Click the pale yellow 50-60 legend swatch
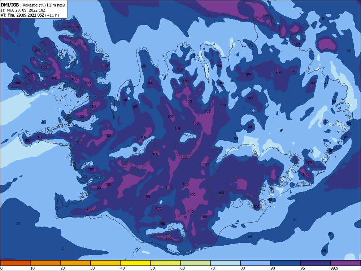 coord(165,263)
